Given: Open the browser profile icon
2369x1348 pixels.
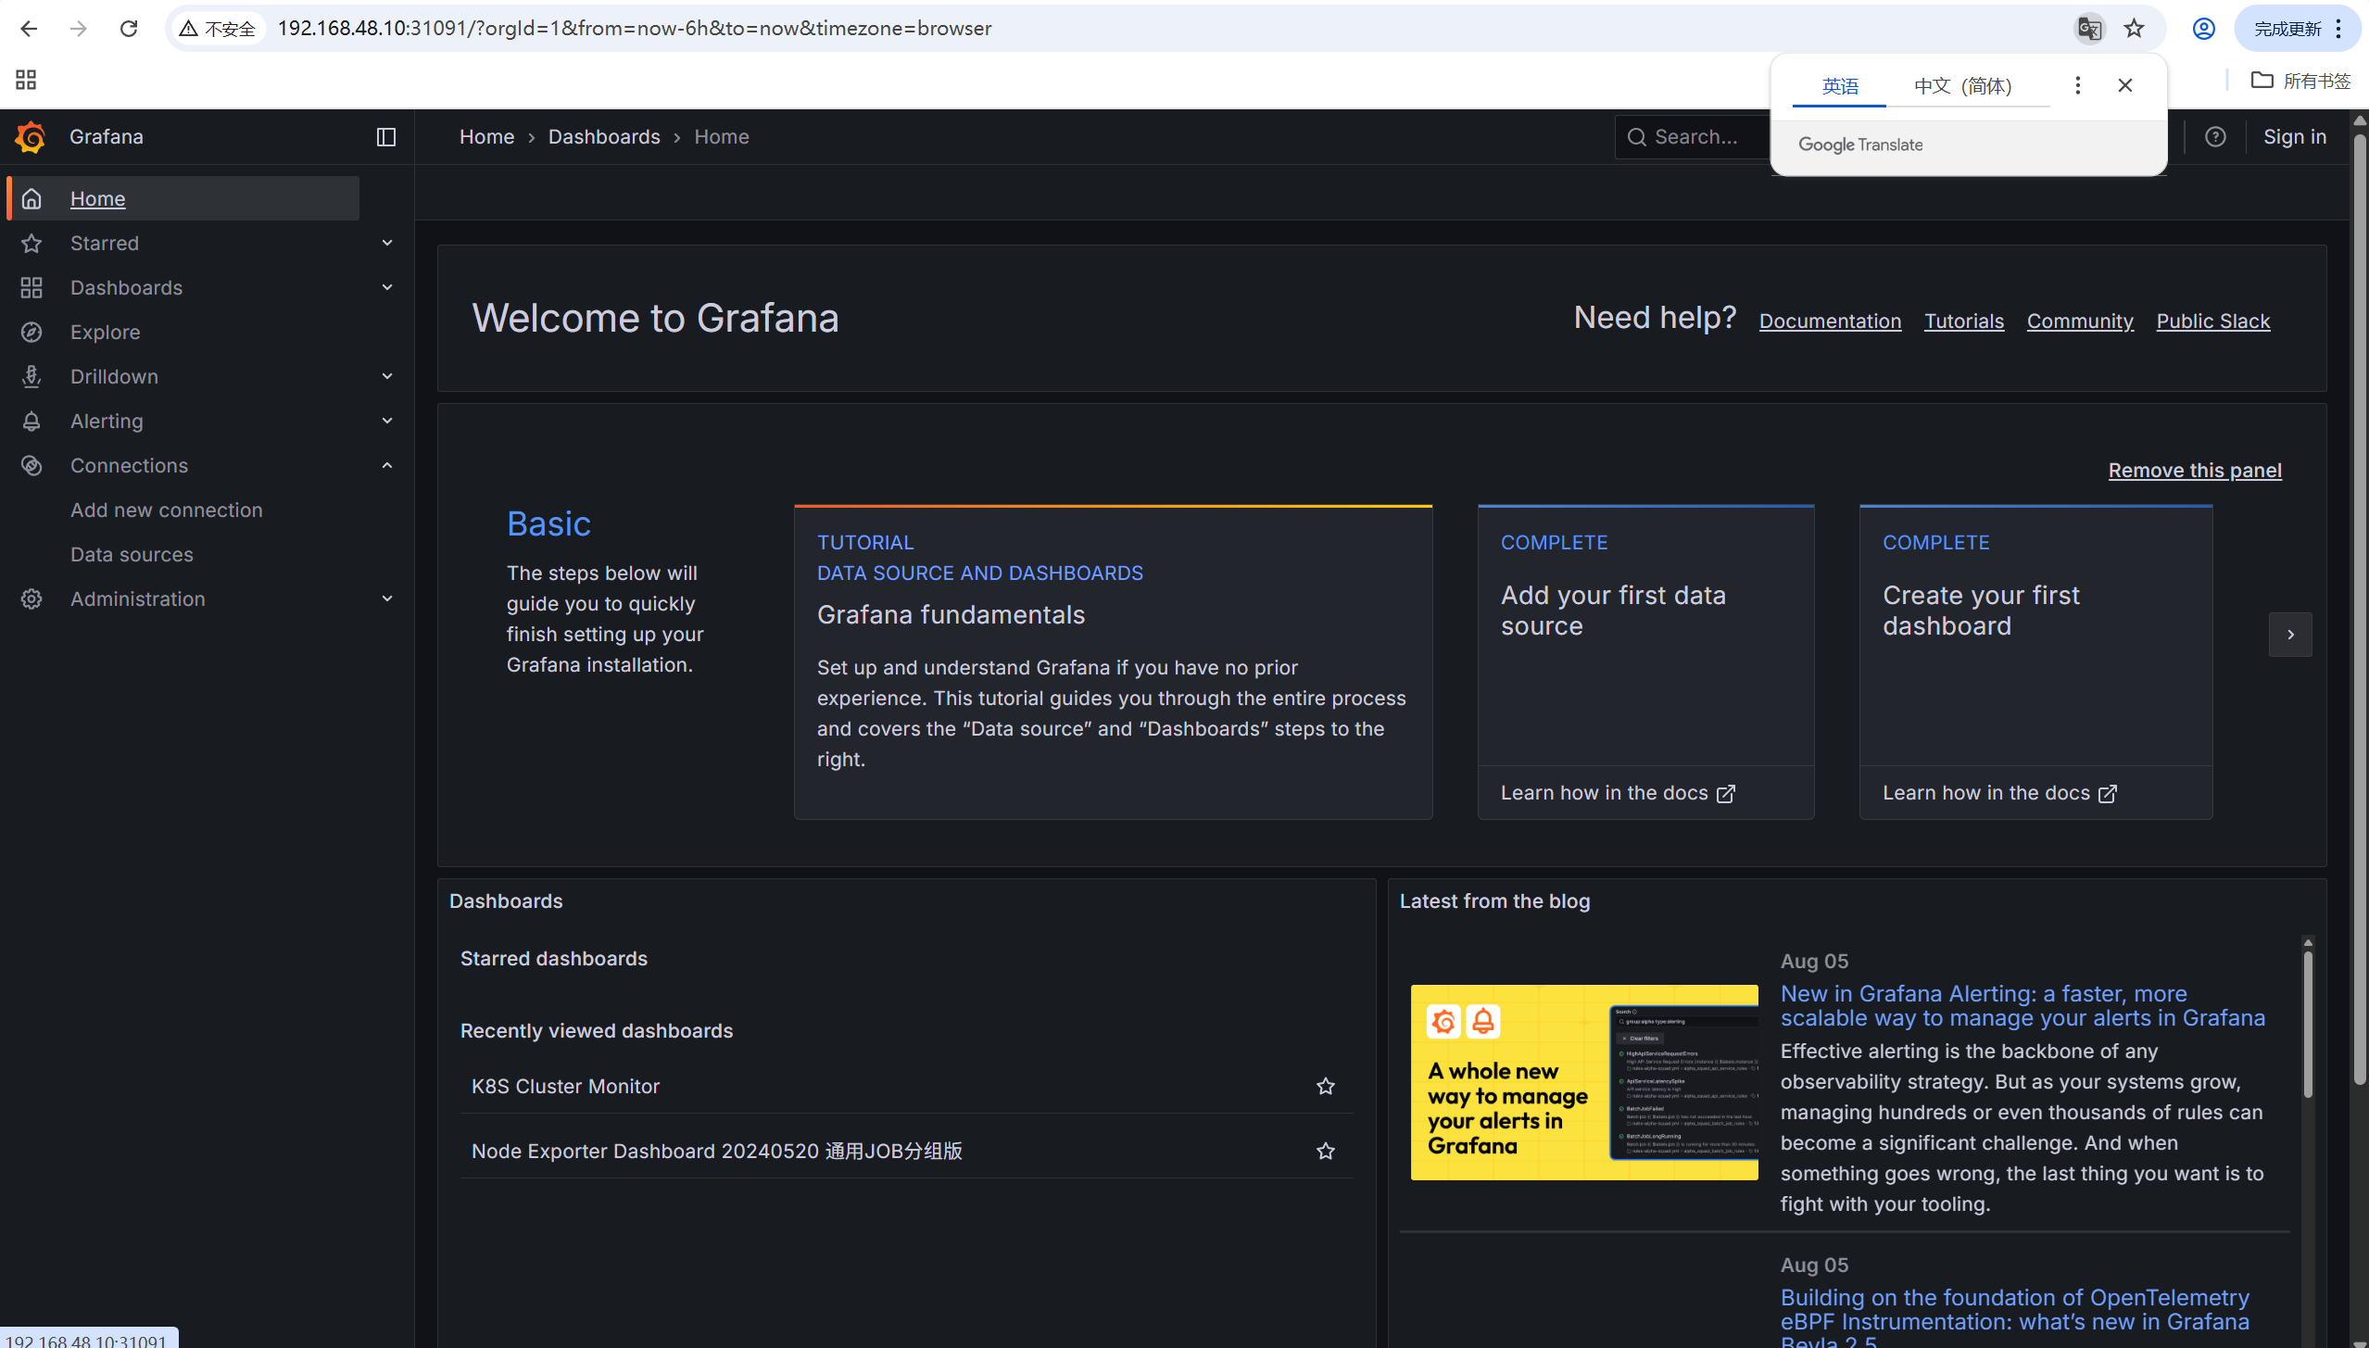Looking at the screenshot, I should [x=2204, y=29].
